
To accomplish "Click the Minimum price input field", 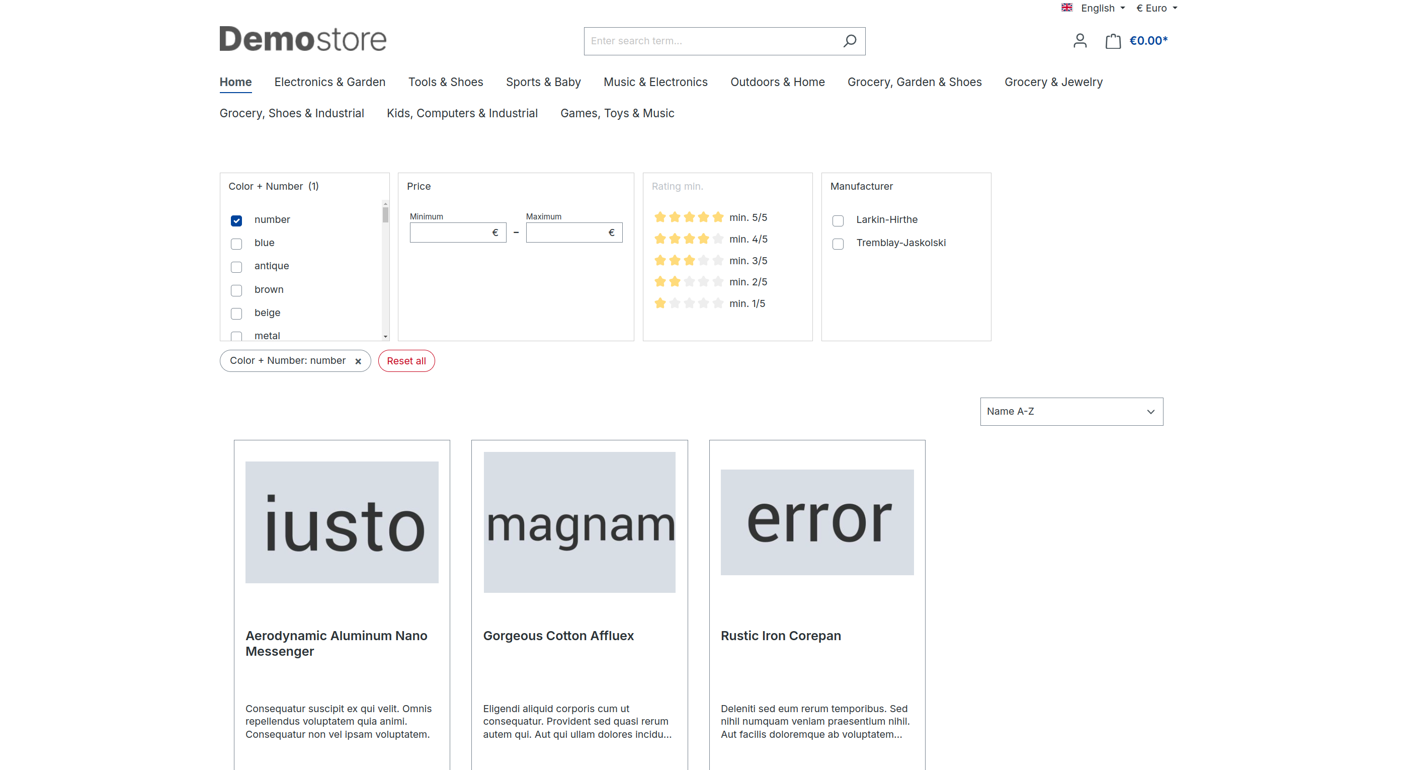I will [457, 233].
